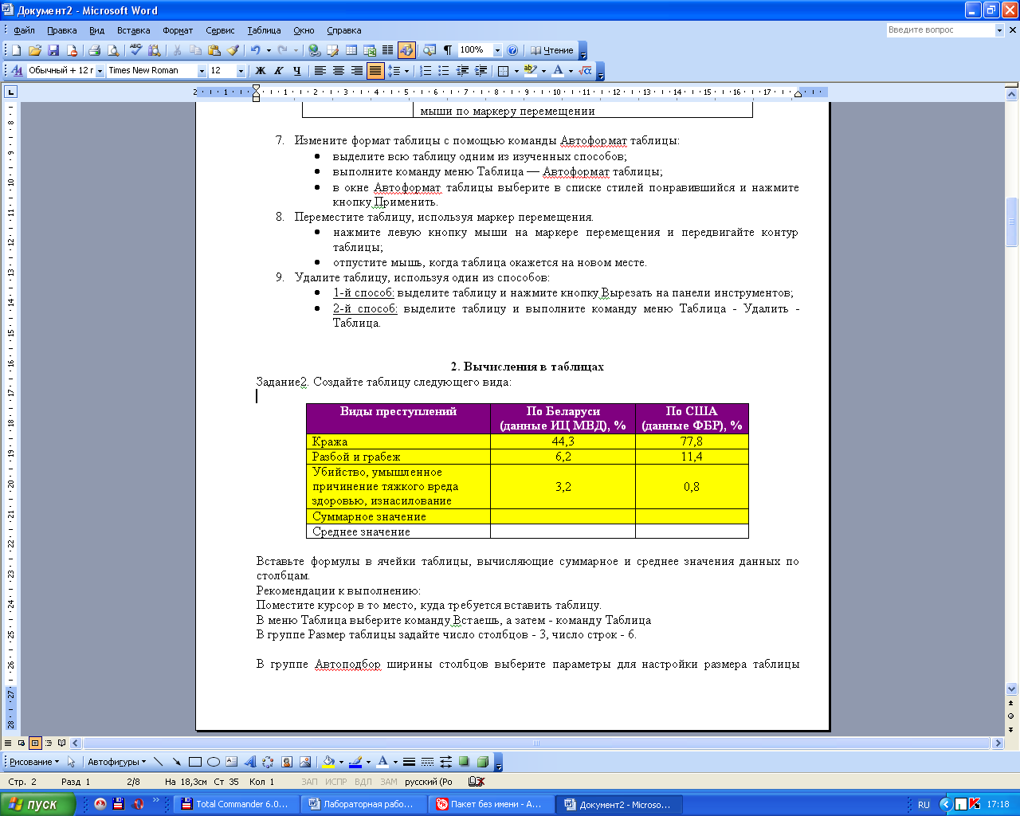Toggle italic (К) formatting
Viewport: 1020px width, 816px height.
(278, 71)
